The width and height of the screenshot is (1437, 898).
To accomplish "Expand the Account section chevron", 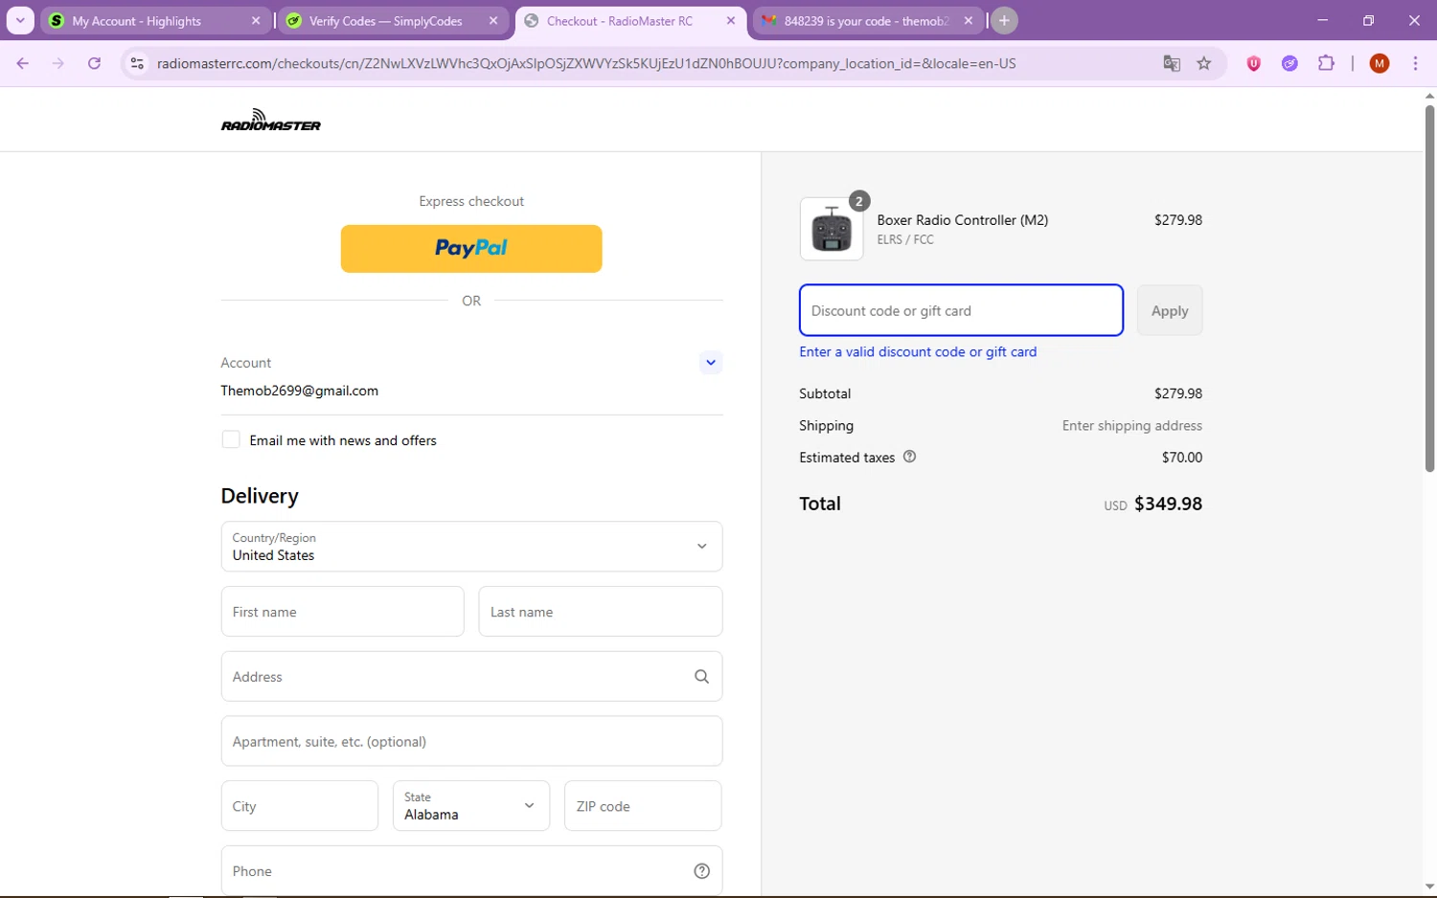I will (x=710, y=363).
